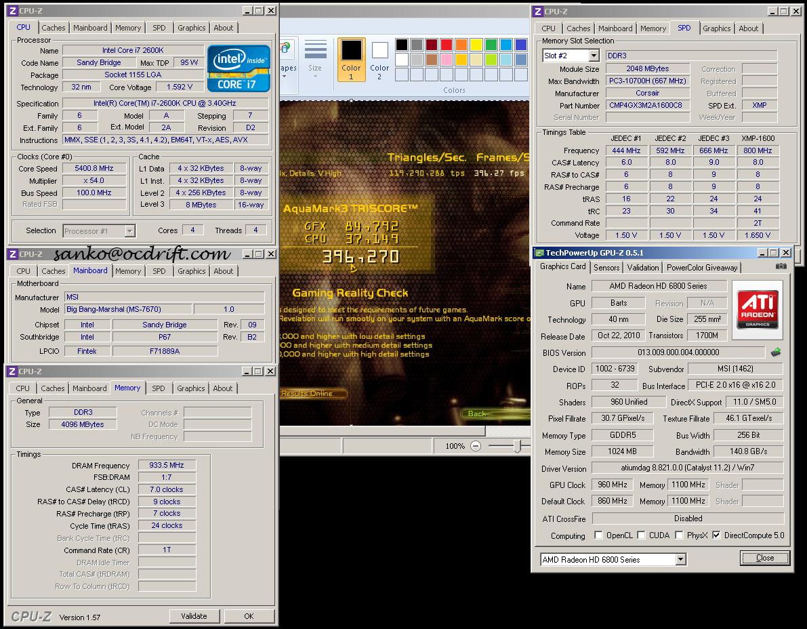Click the processor name Intel Core i7 2600K
This screenshot has height=629, width=807.
[133, 50]
